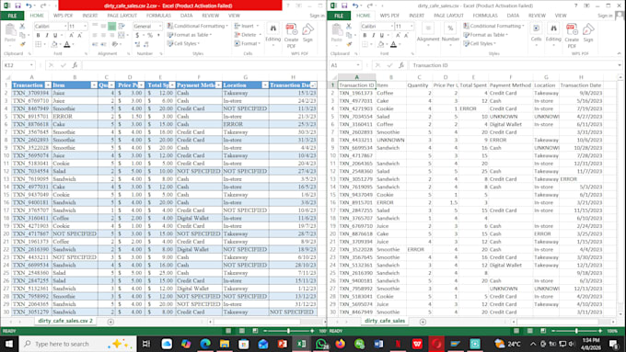Switch to Normal view in right status bar
This screenshot has width=626, height=352.
click(516, 331)
